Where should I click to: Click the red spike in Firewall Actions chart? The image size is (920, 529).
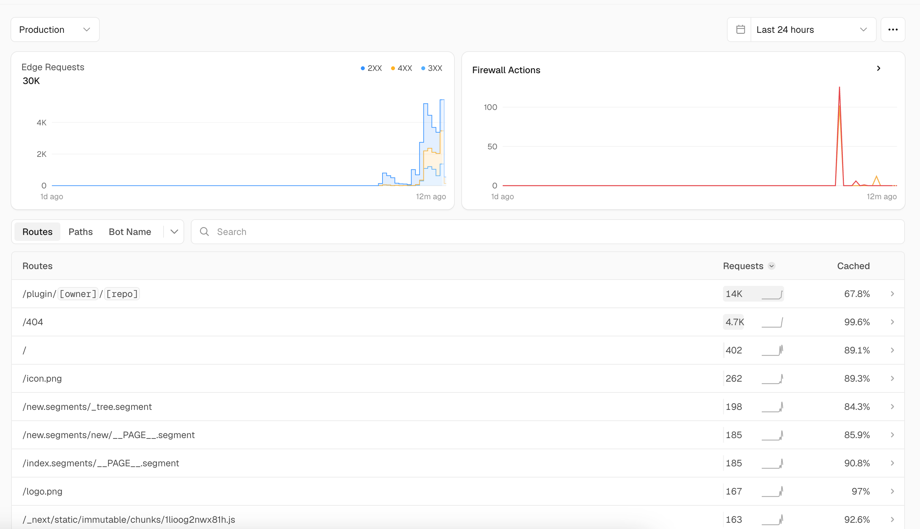click(x=839, y=136)
